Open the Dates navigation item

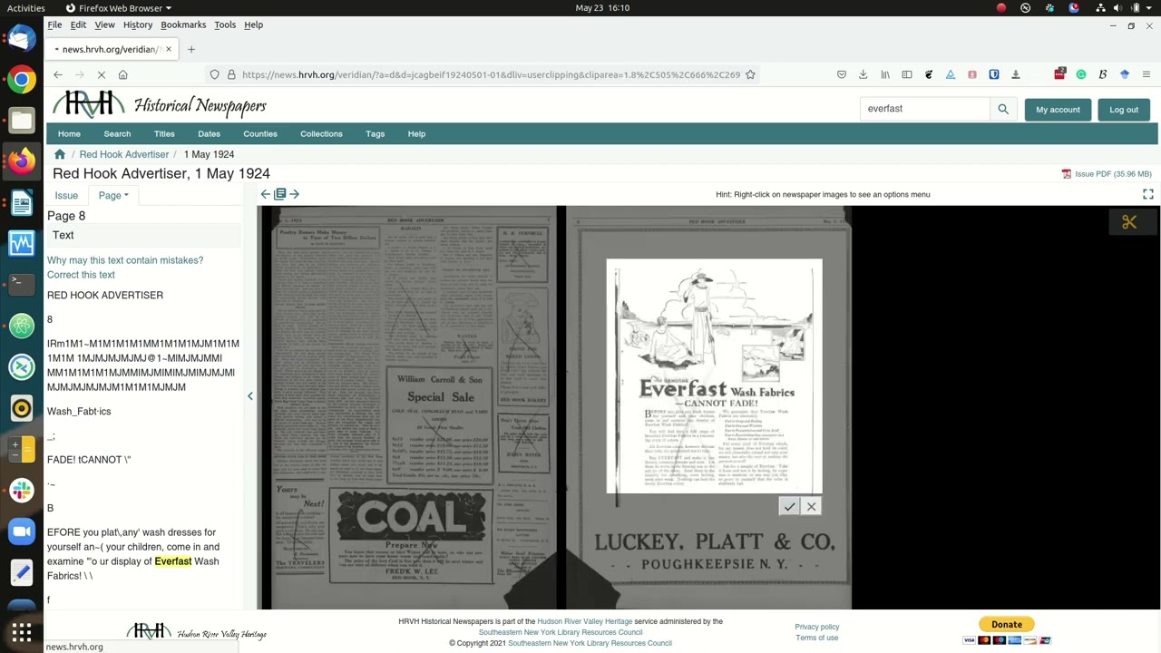(209, 134)
